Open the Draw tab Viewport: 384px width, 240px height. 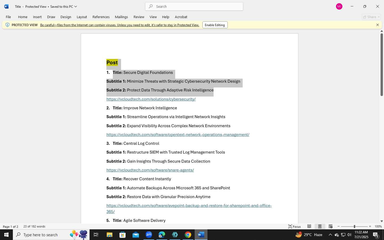pyautogui.click(x=51, y=17)
